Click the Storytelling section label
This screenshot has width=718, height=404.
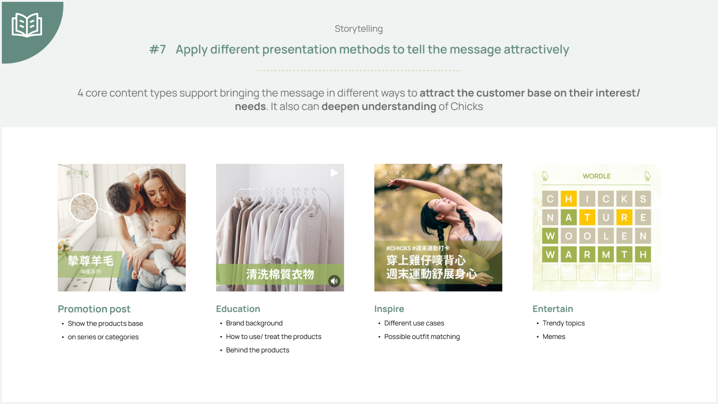point(359,29)
